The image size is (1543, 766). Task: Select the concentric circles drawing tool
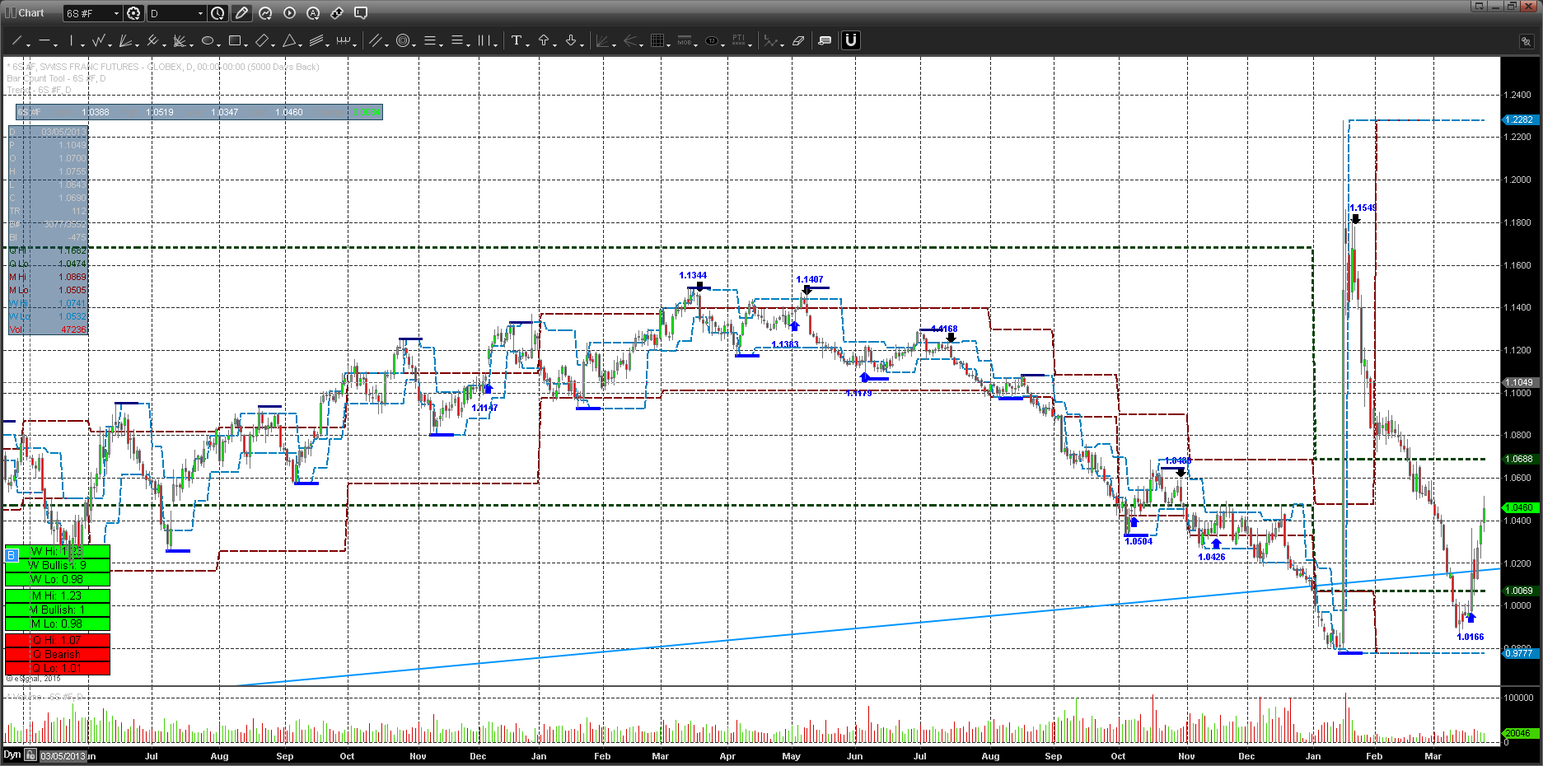[x=403, y=40]
